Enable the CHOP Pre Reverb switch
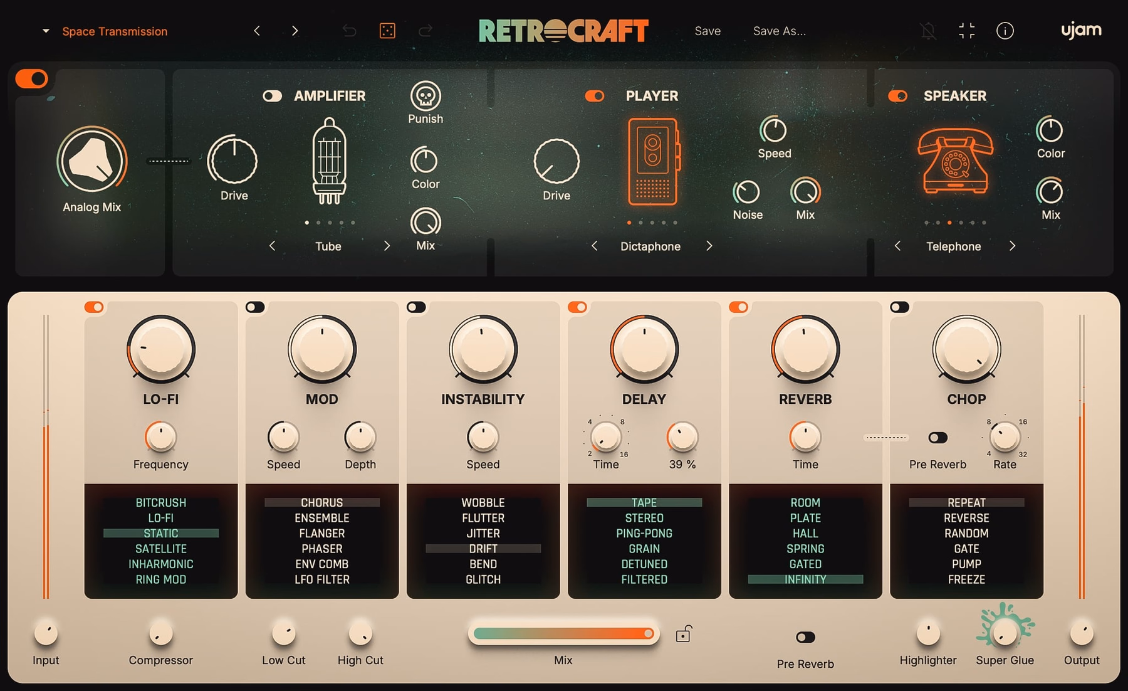Screen dimensions: 1128x691 coord(937,438)
